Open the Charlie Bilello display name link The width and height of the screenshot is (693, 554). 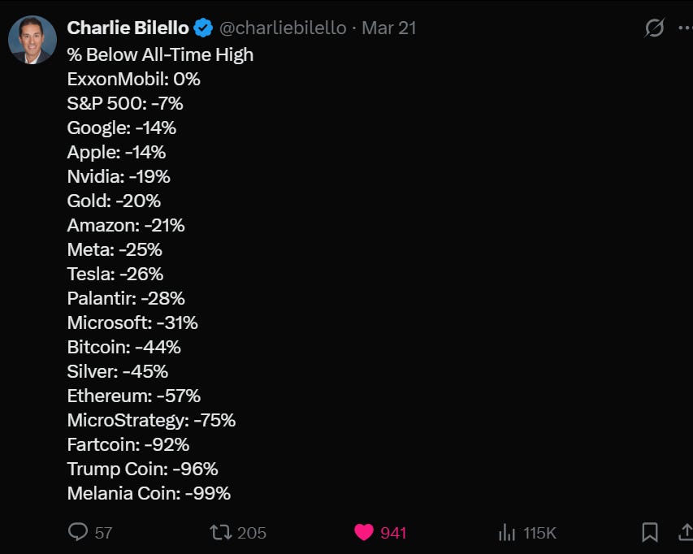pos(128,28)
